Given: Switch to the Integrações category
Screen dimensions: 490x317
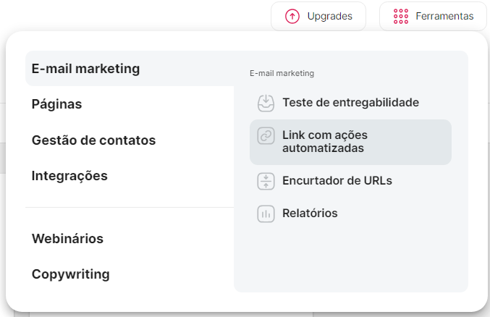Looking at the screenshot, I should [69, 175].
